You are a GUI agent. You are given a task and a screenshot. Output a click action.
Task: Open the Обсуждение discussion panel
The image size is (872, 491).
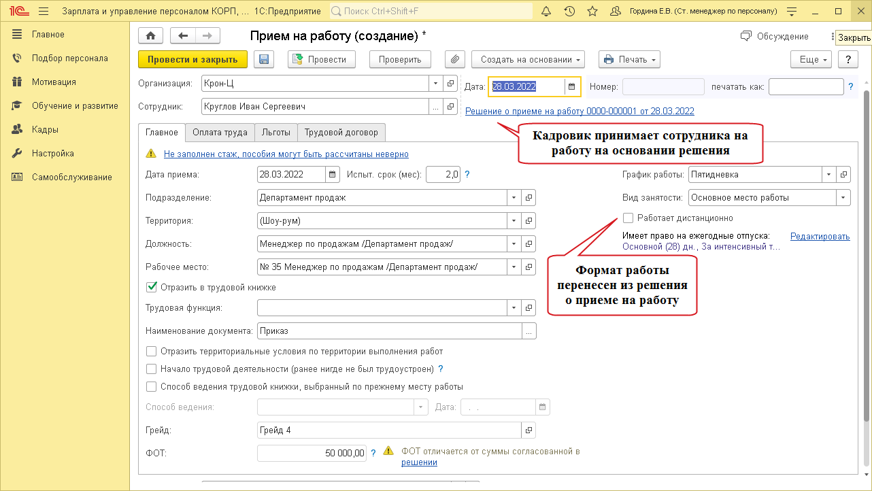[775, 36]
